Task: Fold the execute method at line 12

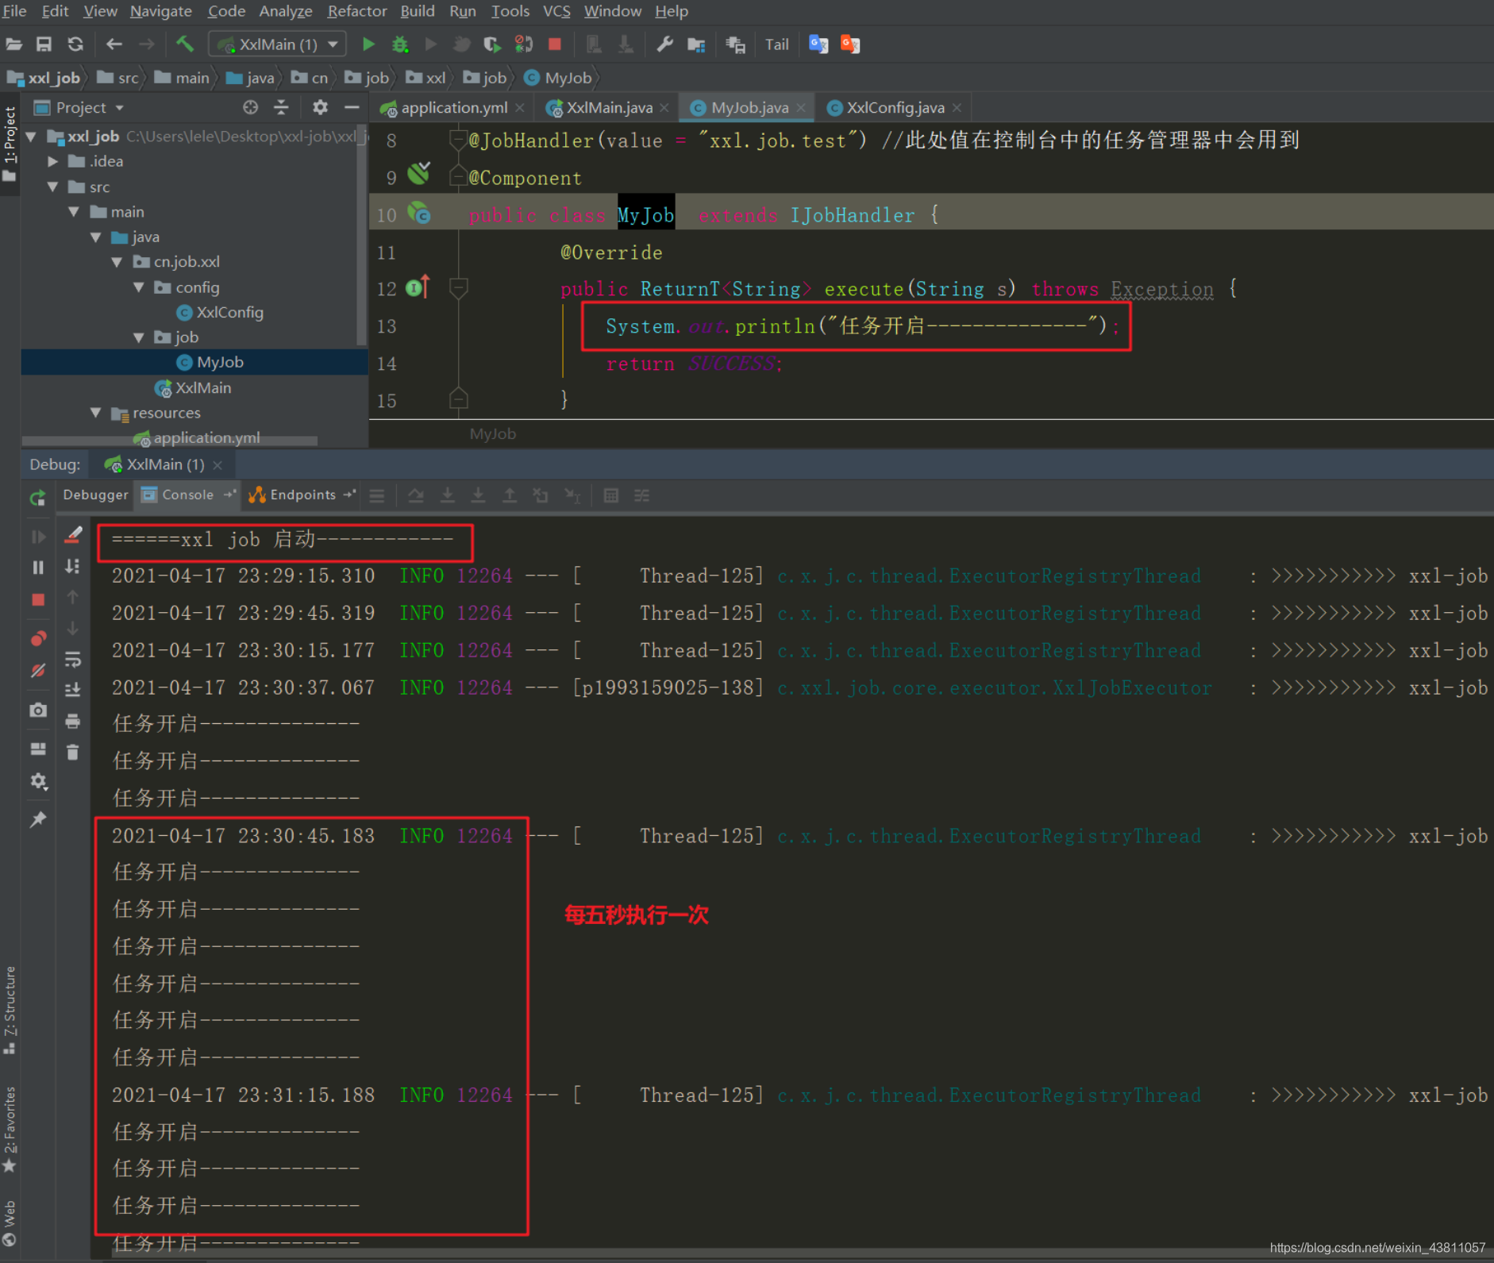Action: pyautogui.click(x=458, y=287)
